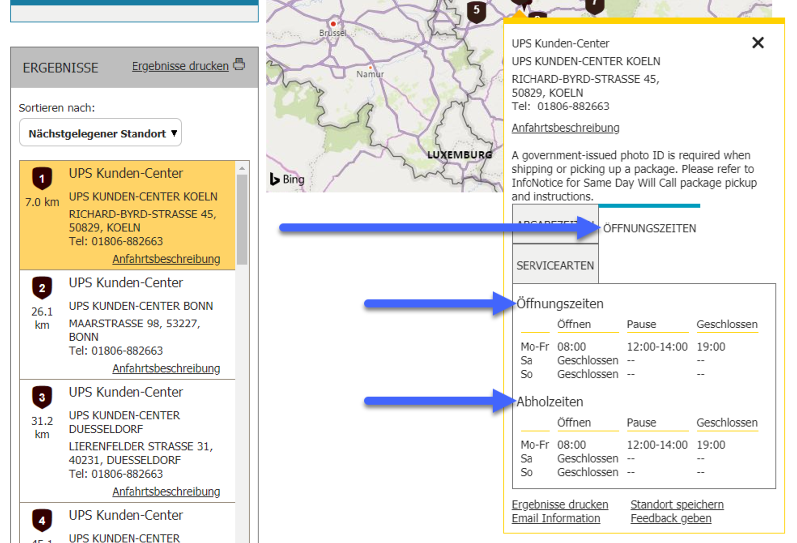This screenshot has height=543, width=797.
Task: Open Anfahrtsbeschreibung for KOELN in list
Action: coord(166,259)
